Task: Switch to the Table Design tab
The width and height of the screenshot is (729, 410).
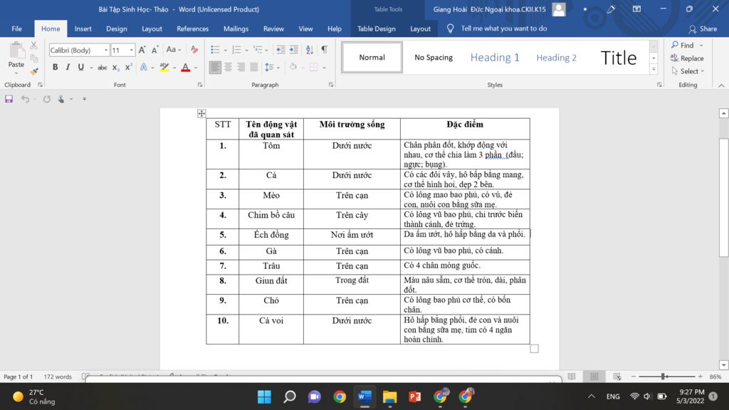Action: point(376,28)
